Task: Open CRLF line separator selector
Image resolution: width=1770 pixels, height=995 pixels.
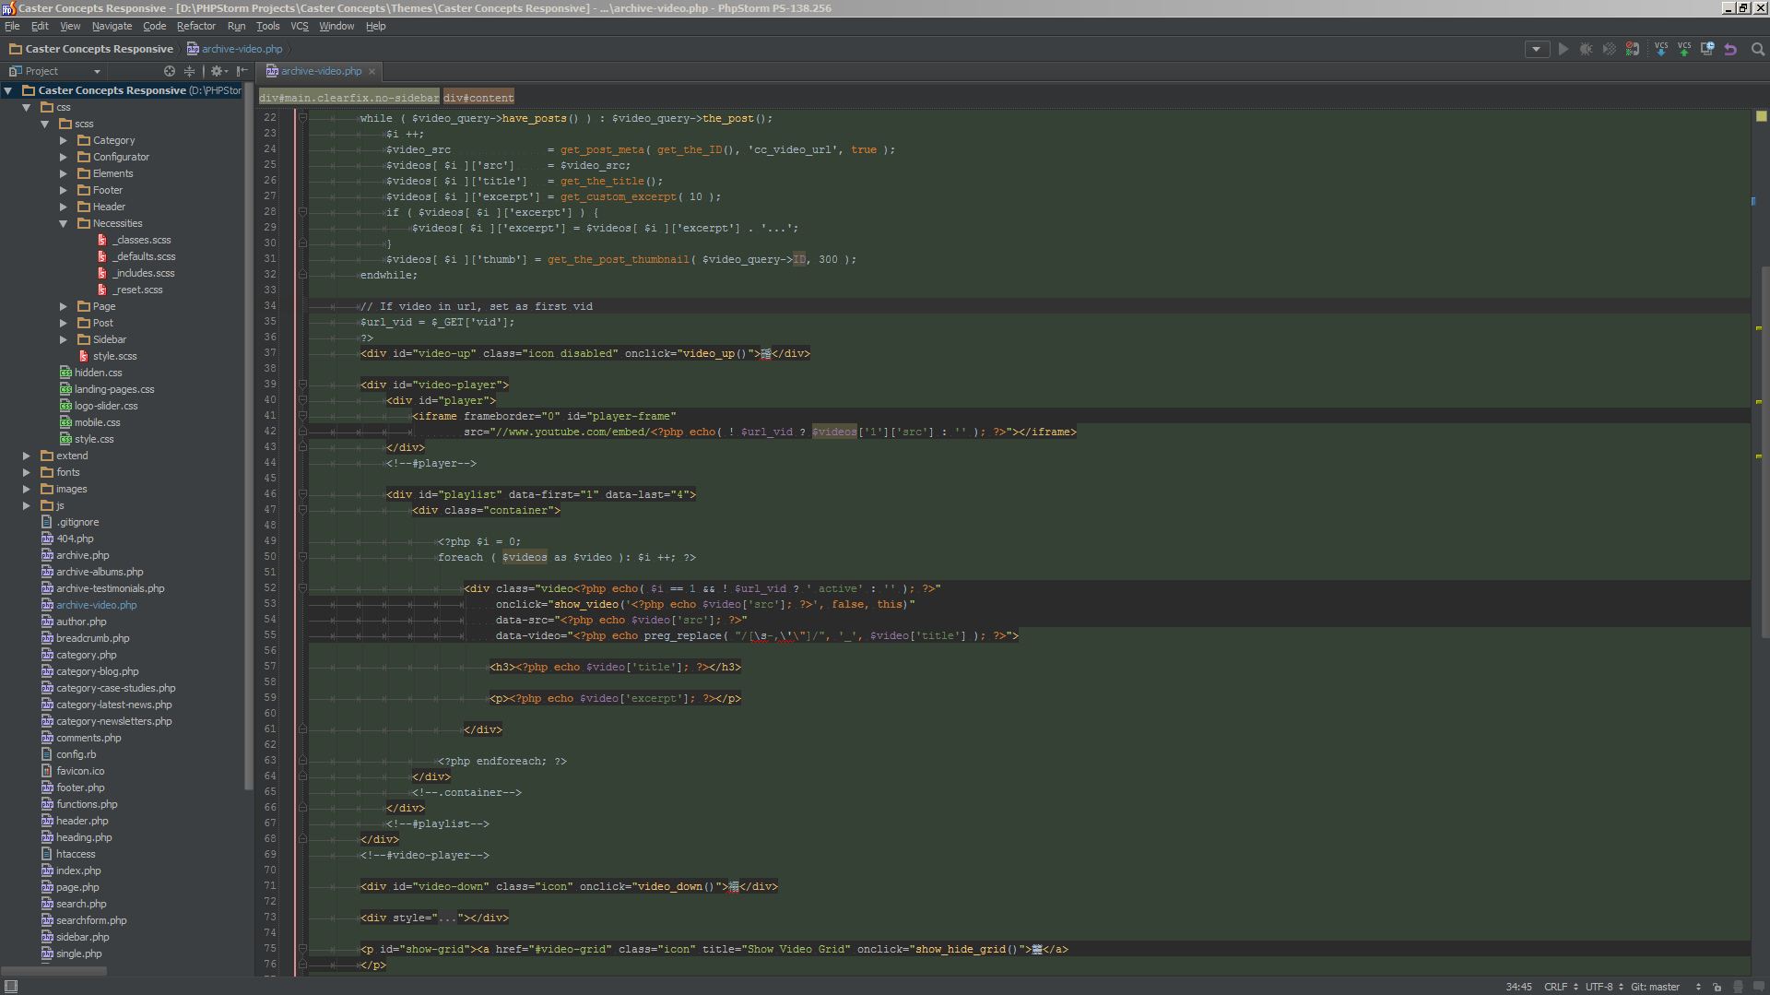Action: 1561,987
